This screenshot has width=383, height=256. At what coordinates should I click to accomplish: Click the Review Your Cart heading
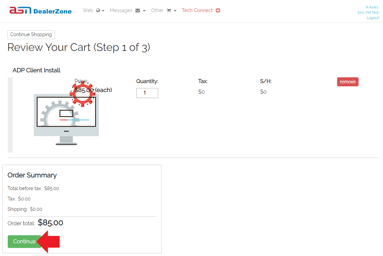(x=79, y=47)
